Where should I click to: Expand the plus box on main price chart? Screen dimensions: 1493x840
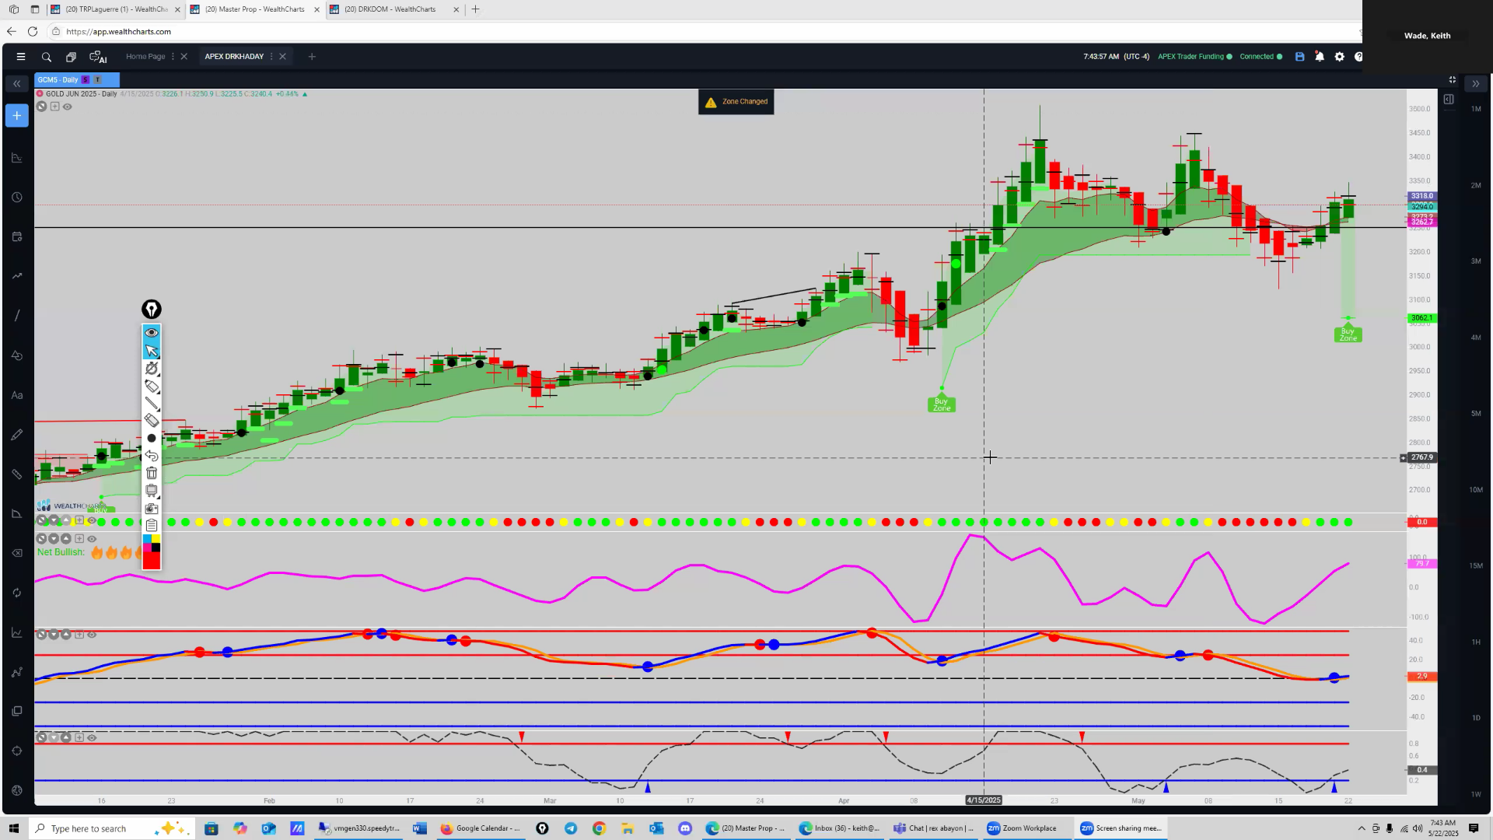(x=54, y=107)
